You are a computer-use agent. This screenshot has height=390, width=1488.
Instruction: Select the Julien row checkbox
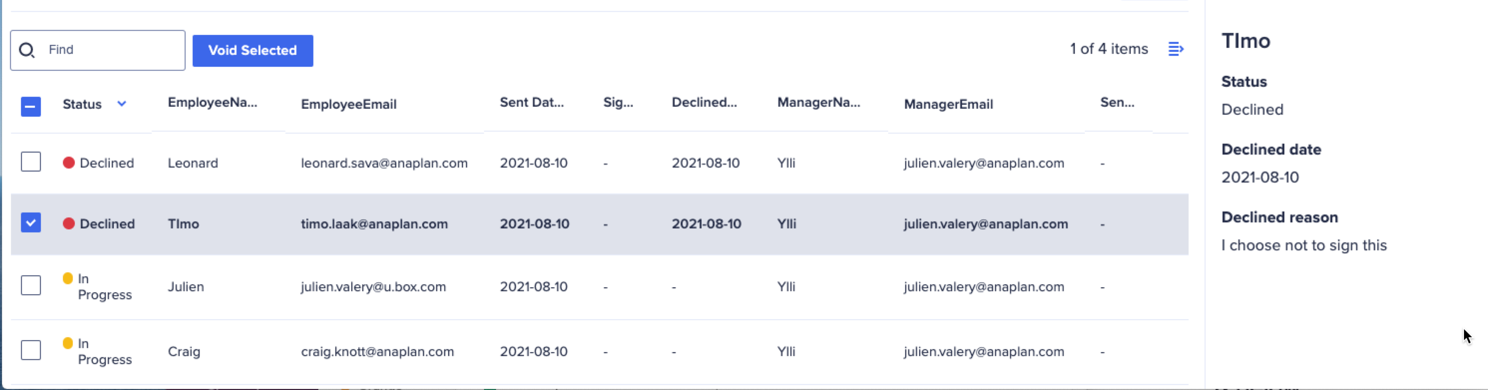31,285
